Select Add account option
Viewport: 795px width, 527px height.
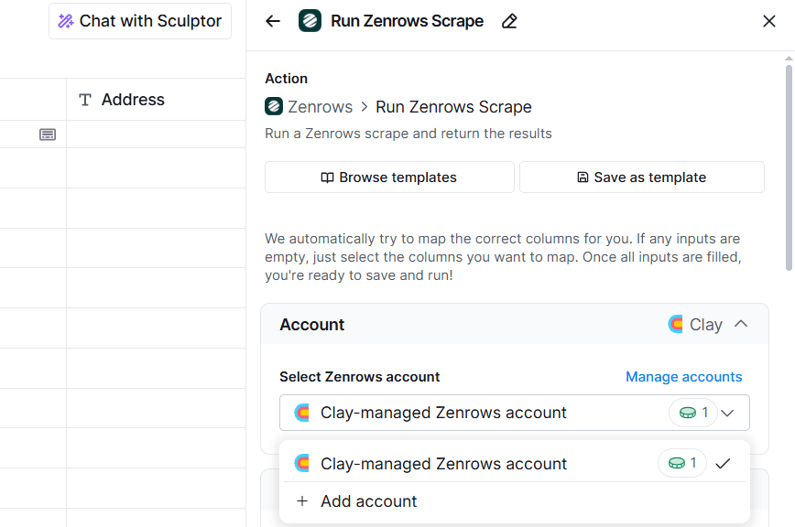pos(515,501)
